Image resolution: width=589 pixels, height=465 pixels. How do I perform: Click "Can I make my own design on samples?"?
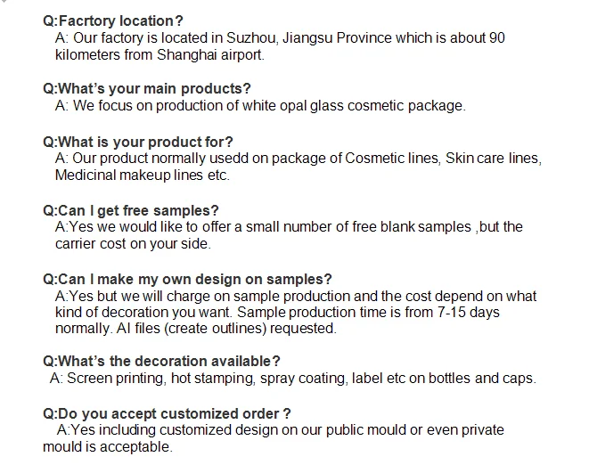(187, 279)
